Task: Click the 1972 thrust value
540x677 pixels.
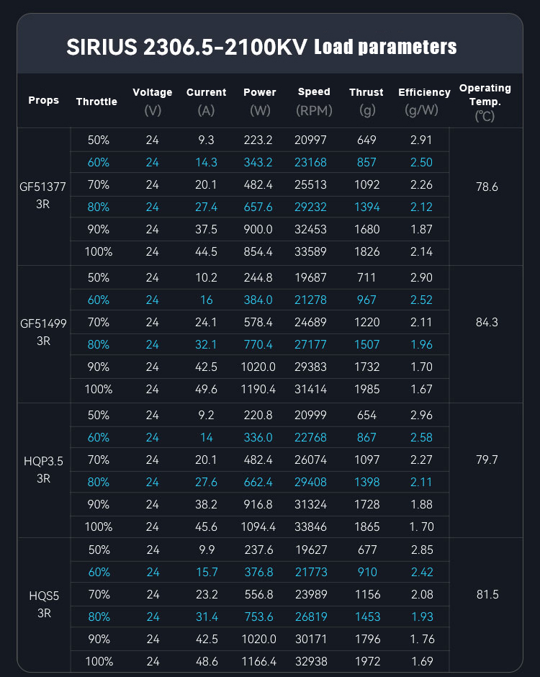Action: pyautogui.click(x=366, y=661)
